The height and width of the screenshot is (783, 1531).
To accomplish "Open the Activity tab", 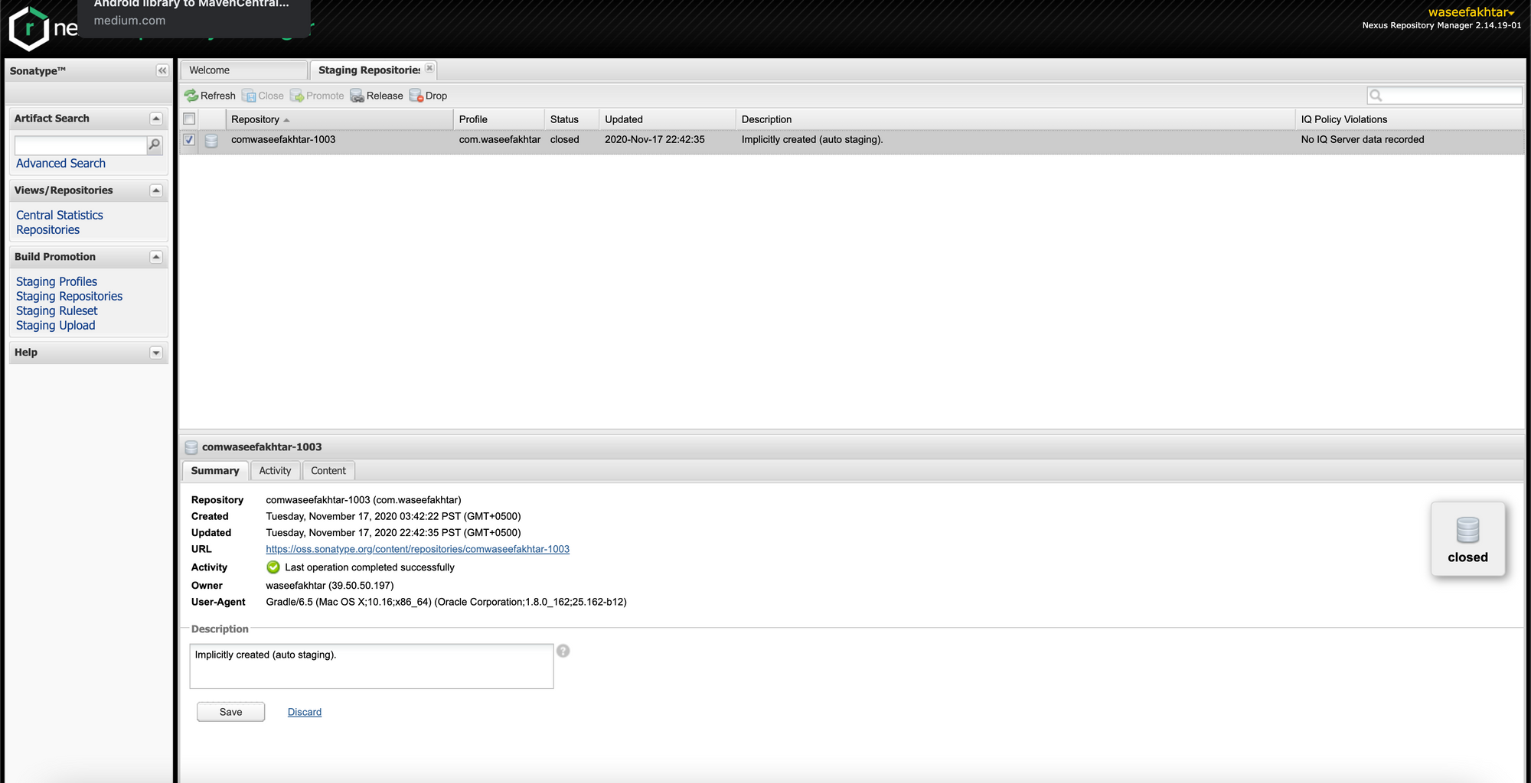I will 275,471.
